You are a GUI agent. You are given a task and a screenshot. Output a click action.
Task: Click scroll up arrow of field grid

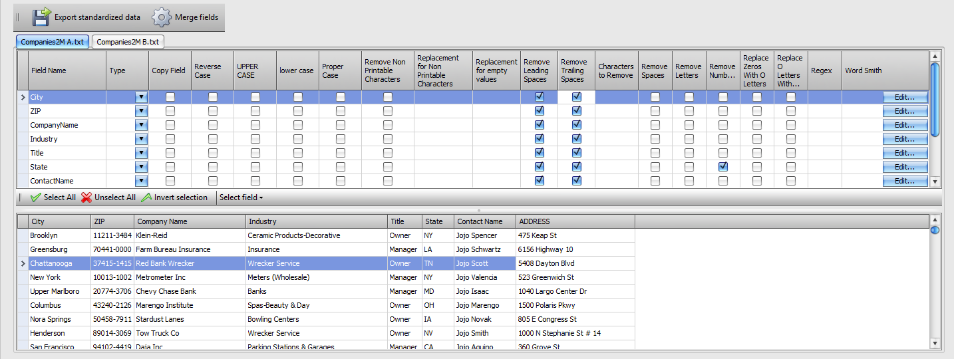935,57
